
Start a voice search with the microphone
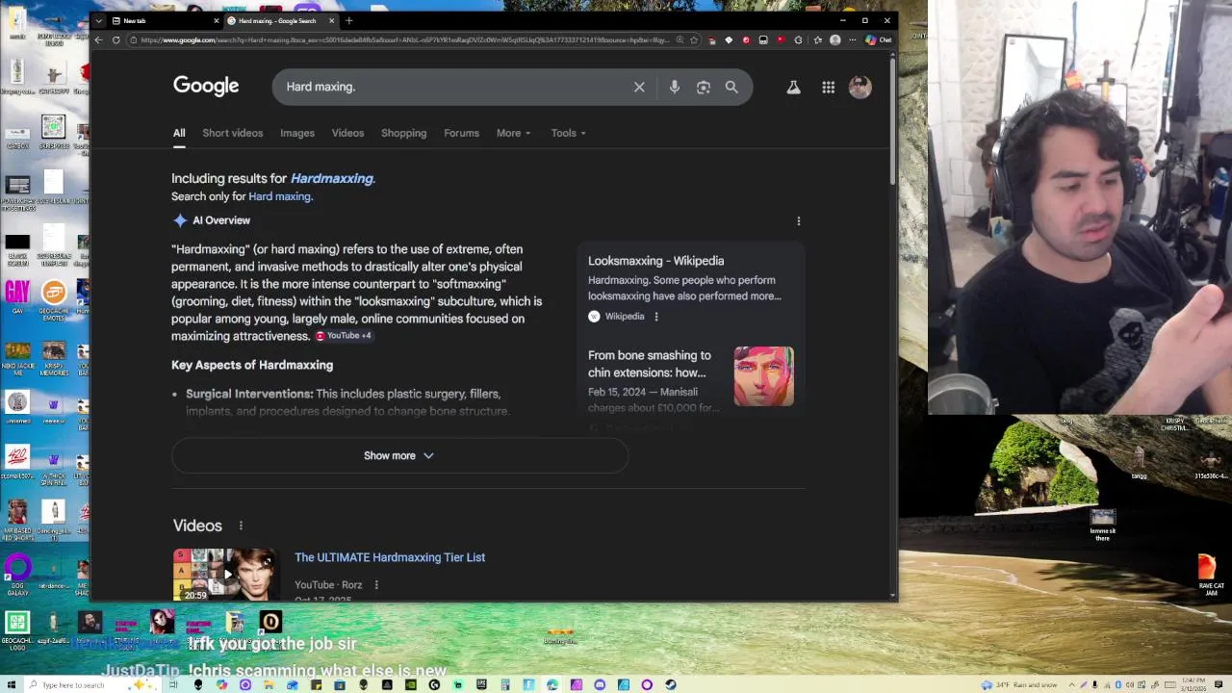[675, 87]
